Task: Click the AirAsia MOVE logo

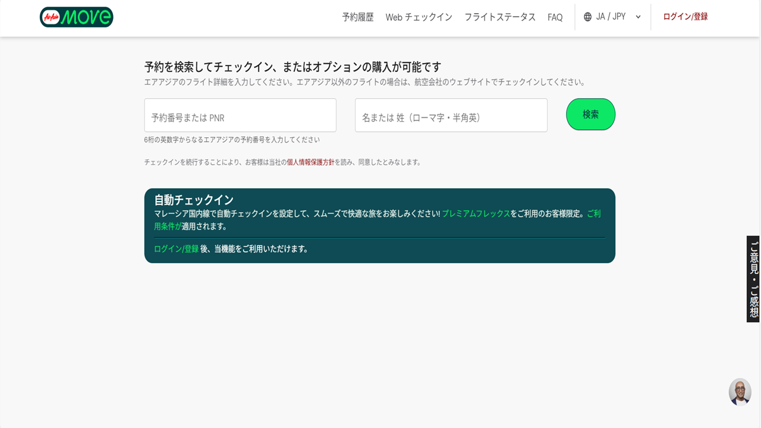Action: point(76,17)
